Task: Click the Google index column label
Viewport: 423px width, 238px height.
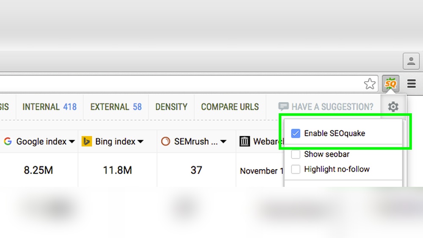Action: pyautogui.click(x=41, y=142)
